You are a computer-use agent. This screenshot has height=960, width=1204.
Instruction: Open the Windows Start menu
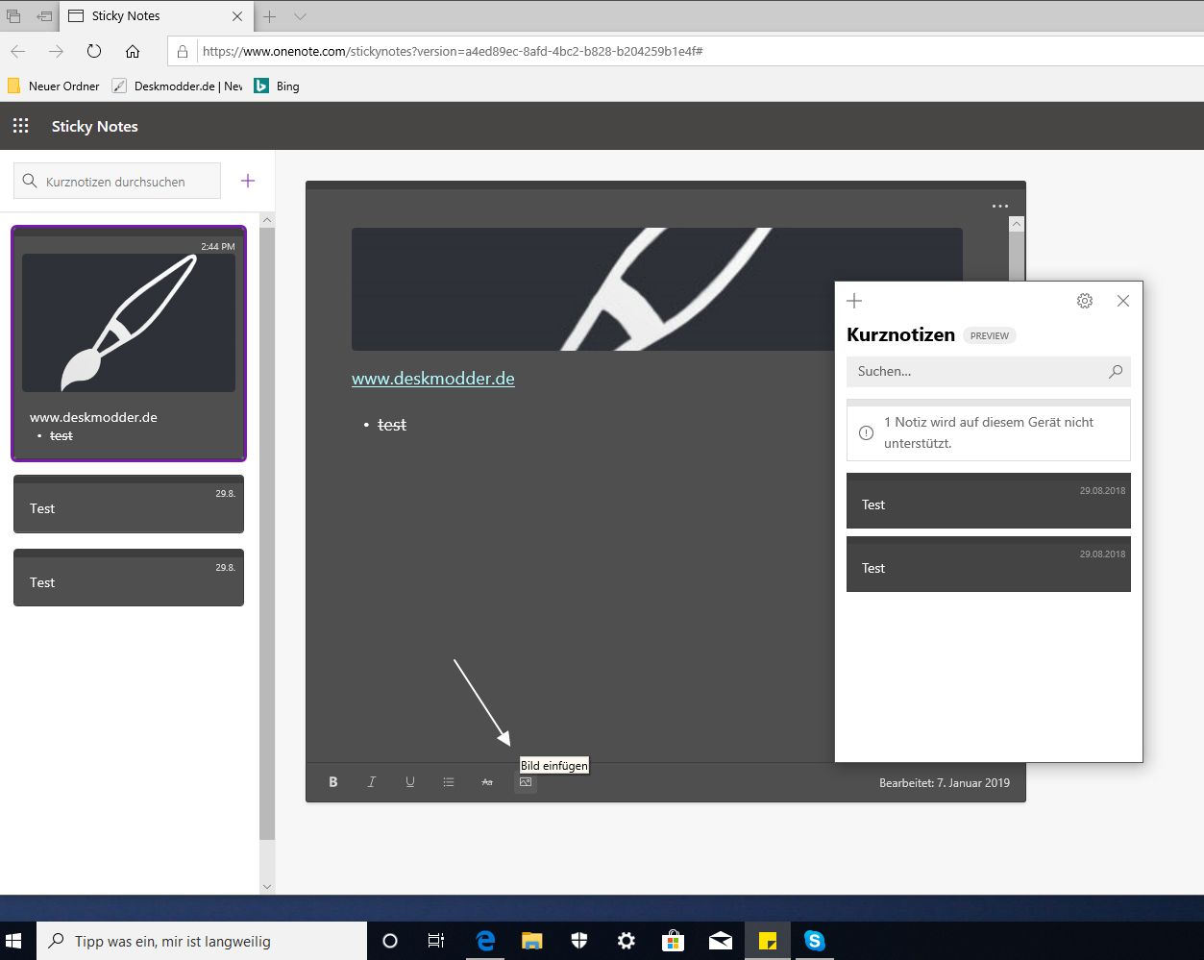click(x=14, y=941)
